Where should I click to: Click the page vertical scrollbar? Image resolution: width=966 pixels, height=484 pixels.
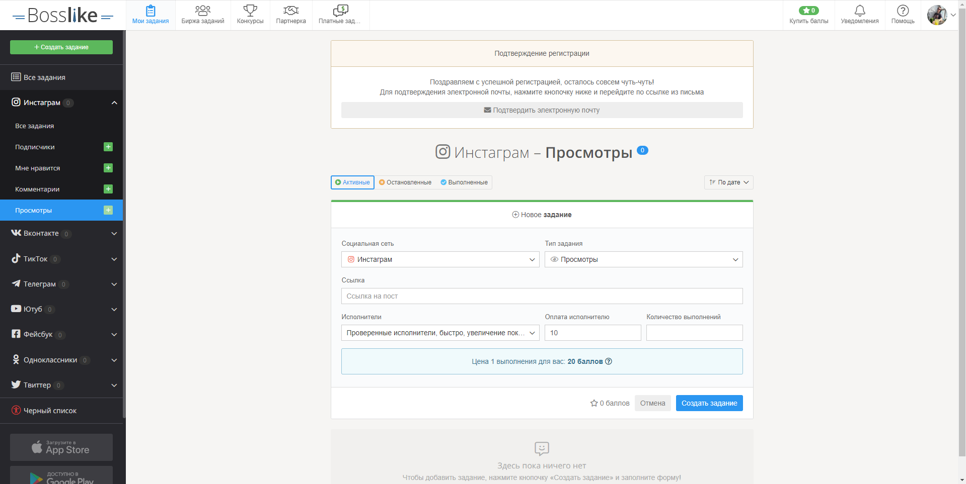coord(962,232)
